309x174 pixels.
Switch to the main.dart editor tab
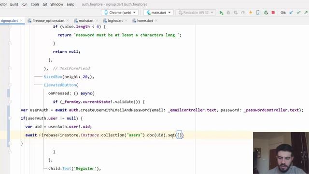(86, 21)
